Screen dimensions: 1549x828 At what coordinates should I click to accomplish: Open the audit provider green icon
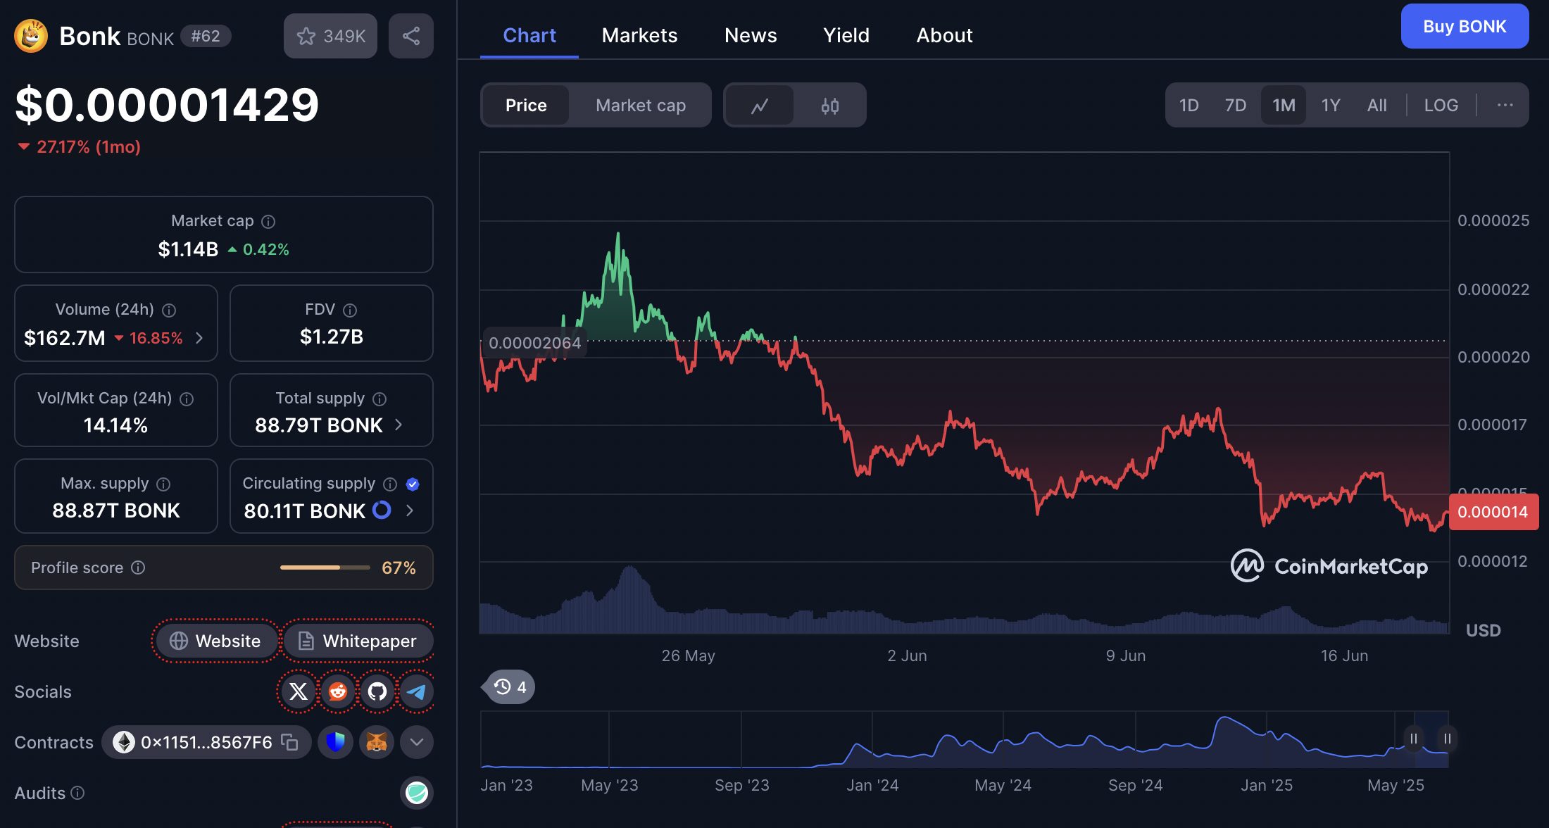pyautogui.click(x=417, y=793)
